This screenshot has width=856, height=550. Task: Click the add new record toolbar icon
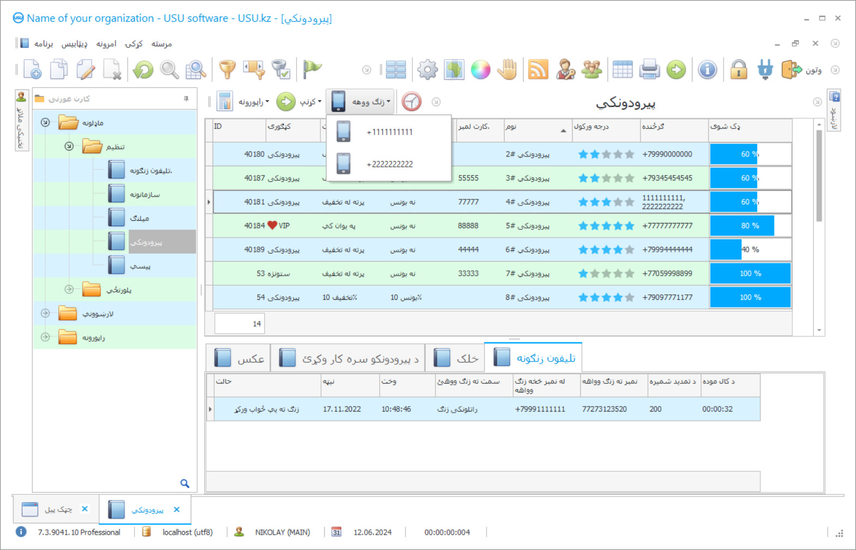(32, 70)
